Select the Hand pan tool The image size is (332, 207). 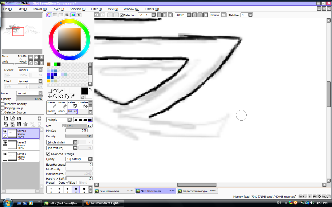click(66, 96)
